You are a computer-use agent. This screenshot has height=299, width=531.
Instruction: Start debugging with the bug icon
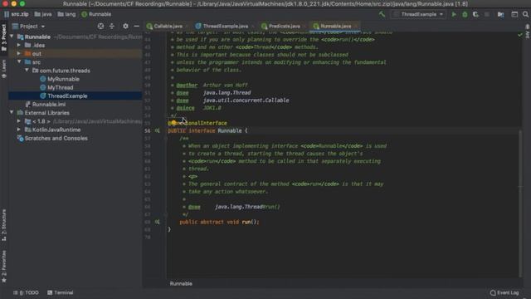click(465, 14)
